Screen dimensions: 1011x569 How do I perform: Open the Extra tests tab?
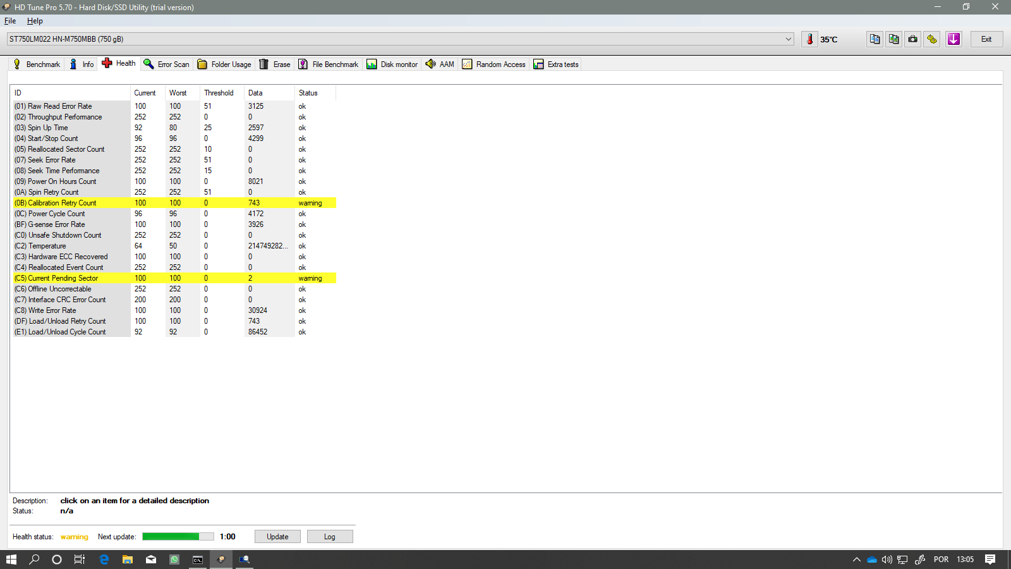(556, 64)
